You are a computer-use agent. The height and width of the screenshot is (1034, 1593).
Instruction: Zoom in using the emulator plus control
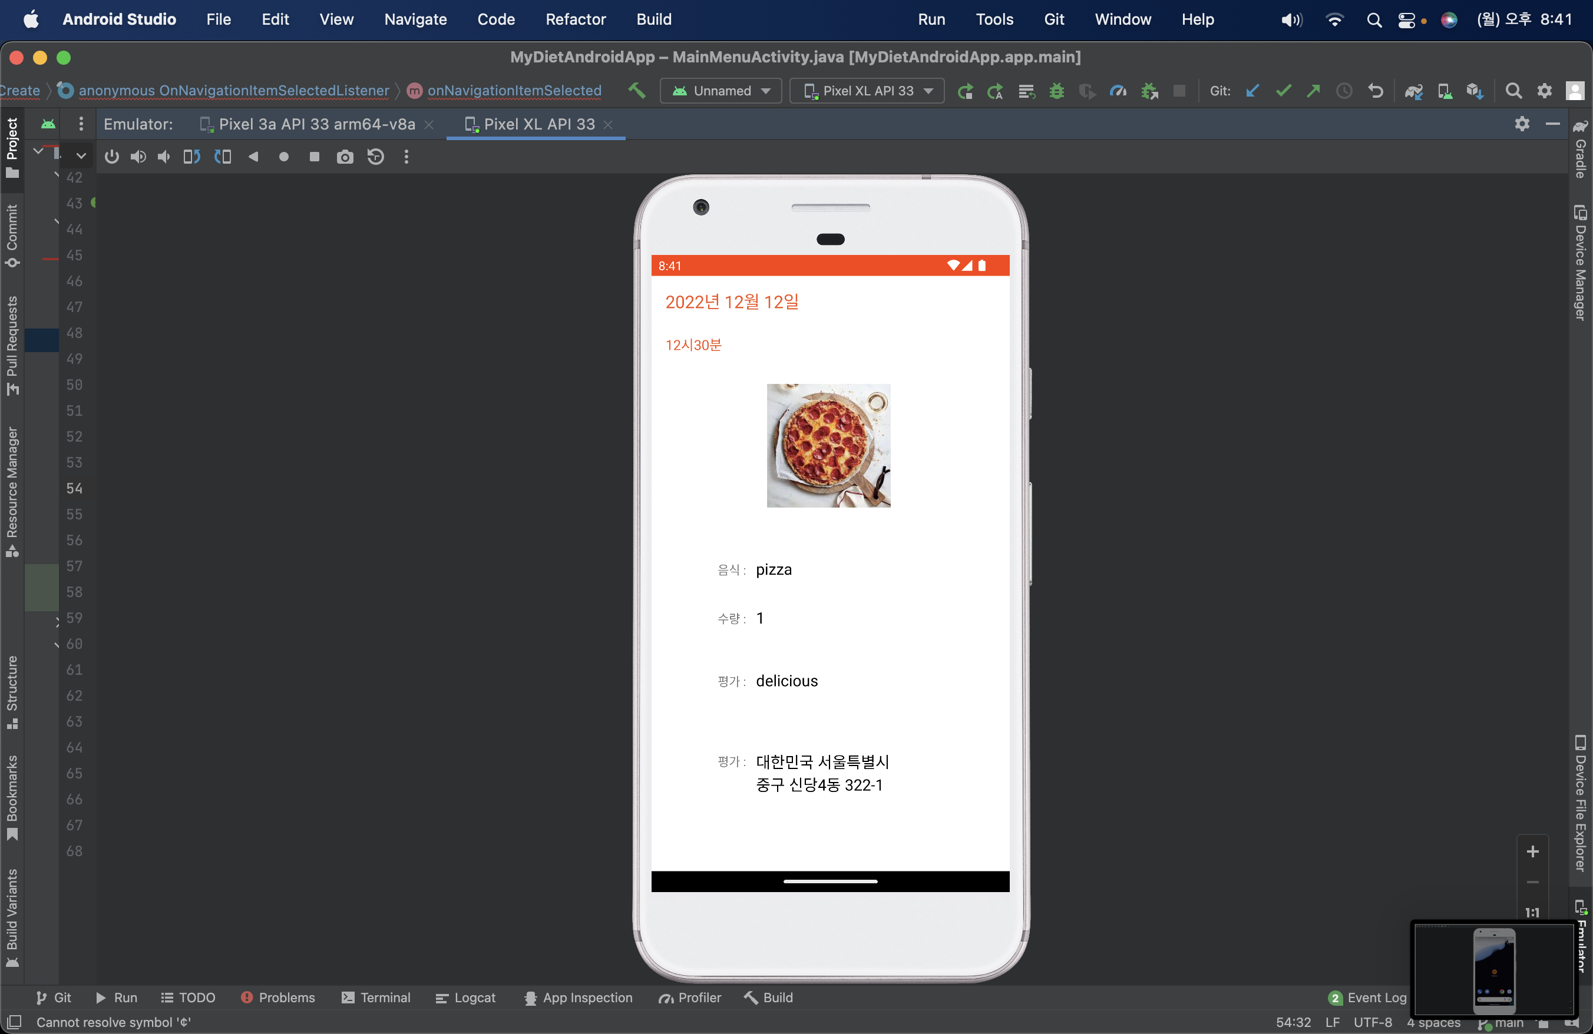pos(1534,851)
